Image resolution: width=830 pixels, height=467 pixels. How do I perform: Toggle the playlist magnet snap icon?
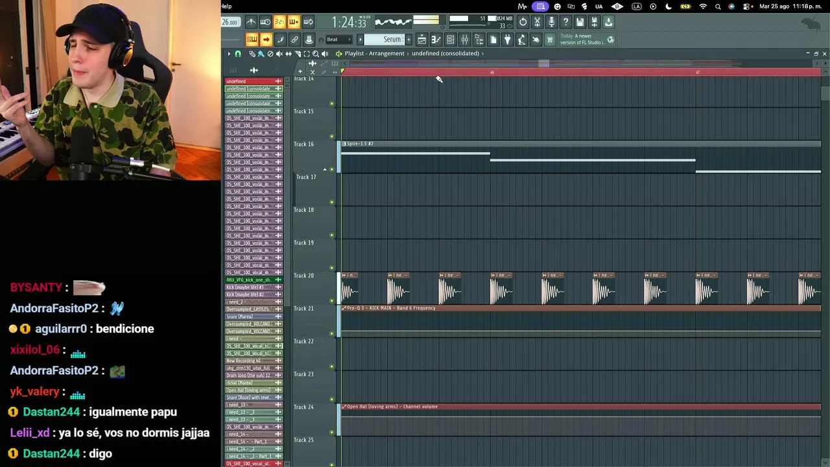(238, 54)
